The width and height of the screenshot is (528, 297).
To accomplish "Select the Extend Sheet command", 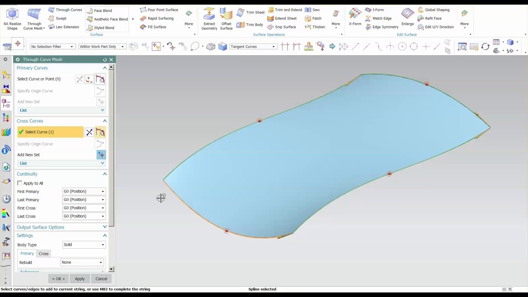I will [x=282, y=19].
